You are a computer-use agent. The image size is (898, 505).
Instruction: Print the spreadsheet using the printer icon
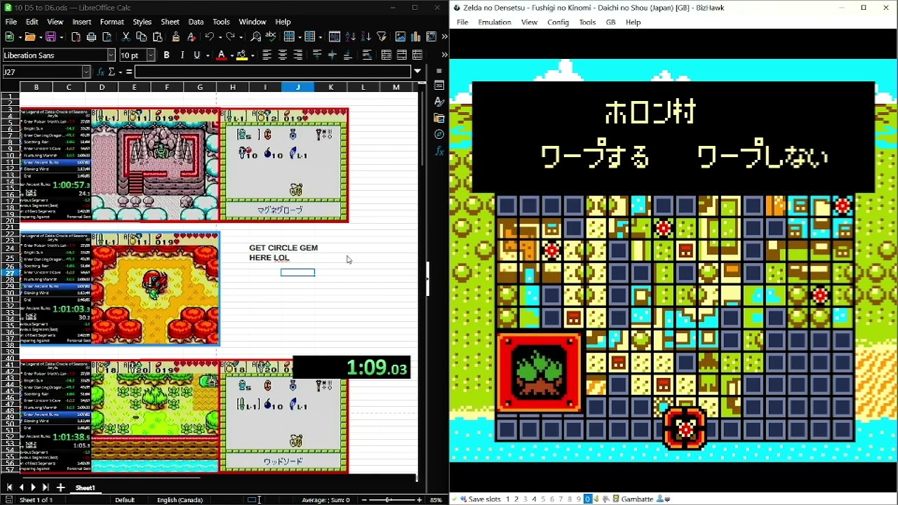pos(91,36)
